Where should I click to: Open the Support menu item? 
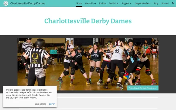click(125, 3)
